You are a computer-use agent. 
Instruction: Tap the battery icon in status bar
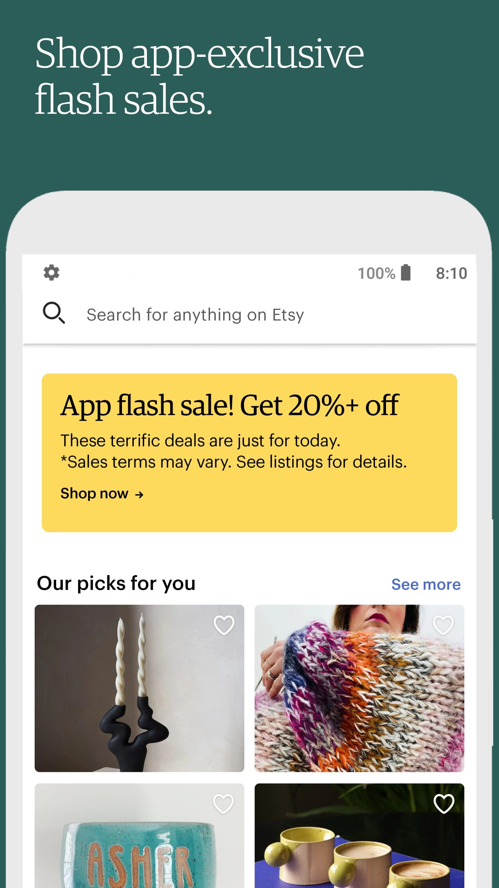(x=406, y=272)
